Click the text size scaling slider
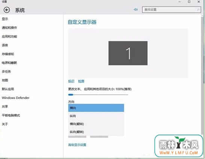 point(98,94)
